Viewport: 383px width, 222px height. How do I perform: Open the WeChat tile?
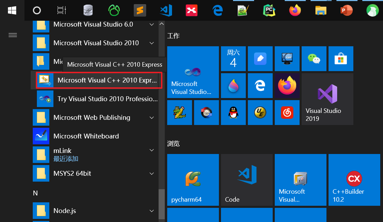pyautogui.click(x=314, y=59)
